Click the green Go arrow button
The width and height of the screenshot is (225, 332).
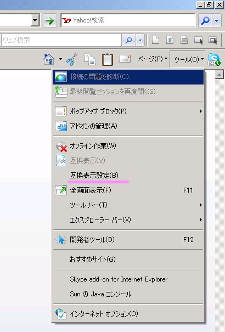(x=50, y=20)
